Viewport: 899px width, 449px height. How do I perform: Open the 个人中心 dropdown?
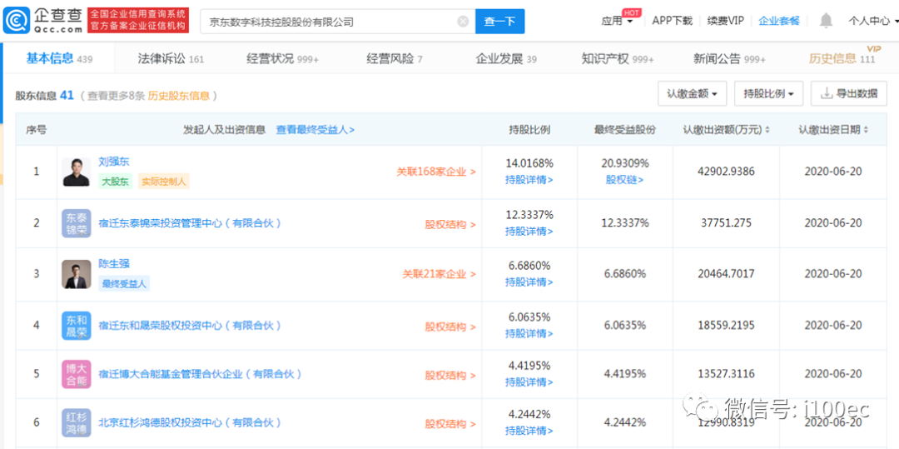coord(872,21)
